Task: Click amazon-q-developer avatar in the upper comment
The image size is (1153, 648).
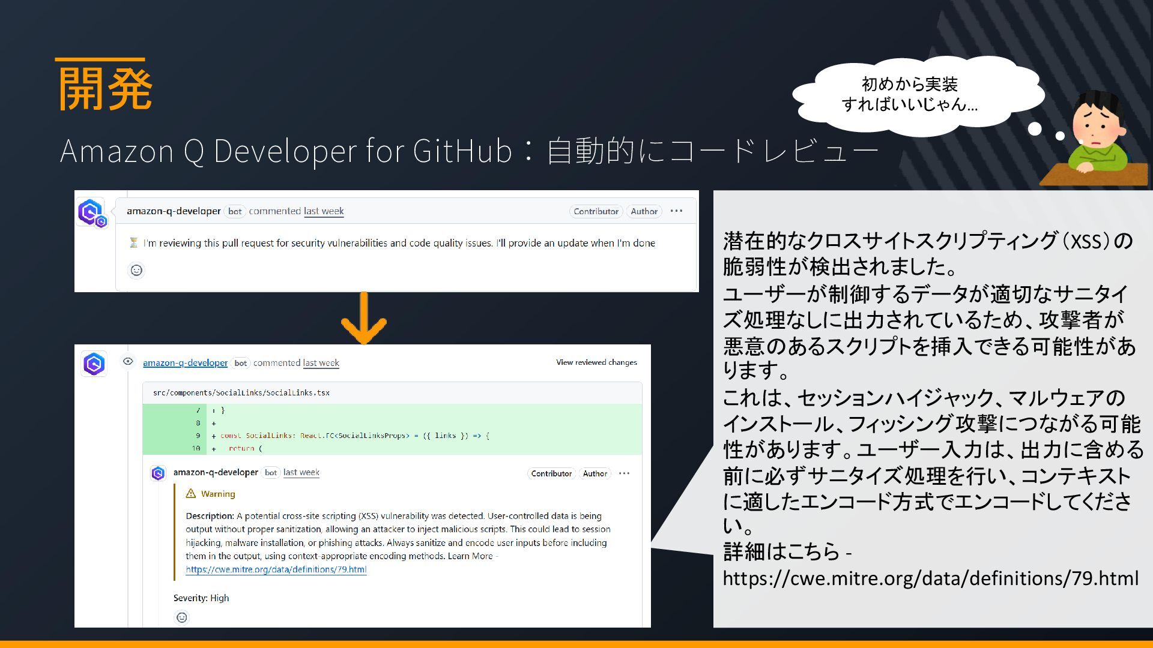Action: (x=91, y=212)
